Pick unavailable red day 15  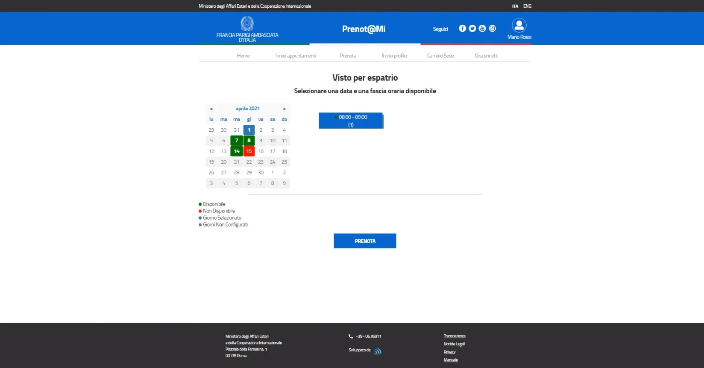(249, 151)
